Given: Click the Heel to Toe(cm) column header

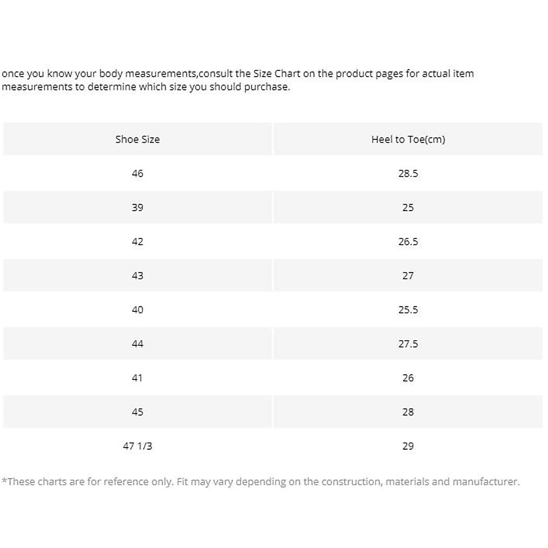Looking at the screenshot, I should pos(408,139).
